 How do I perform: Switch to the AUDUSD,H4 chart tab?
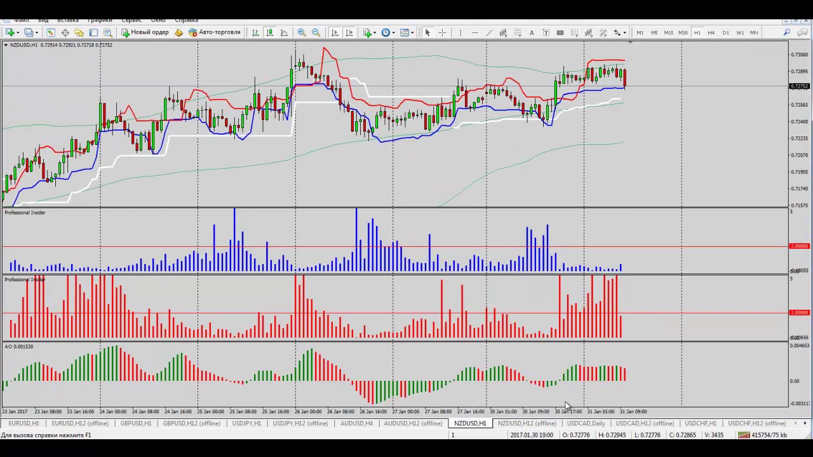(356, 423)
